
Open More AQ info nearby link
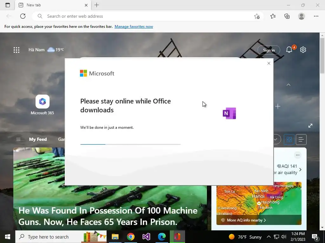246,220
